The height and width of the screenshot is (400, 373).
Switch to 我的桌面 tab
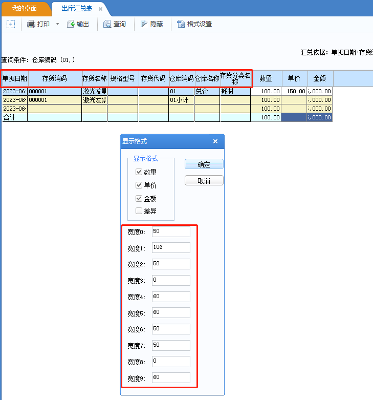point(25,8)
